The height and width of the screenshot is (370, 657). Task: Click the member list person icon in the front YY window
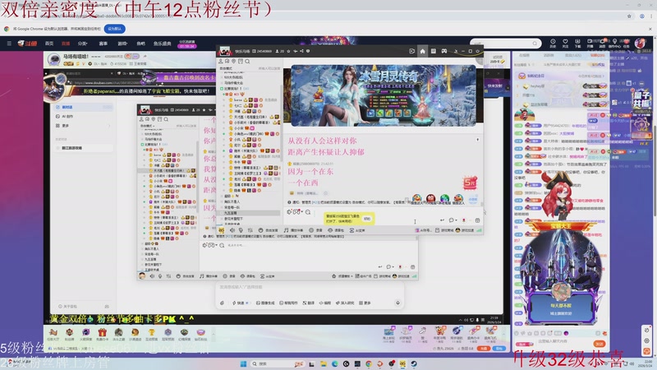tap(221, 61)
